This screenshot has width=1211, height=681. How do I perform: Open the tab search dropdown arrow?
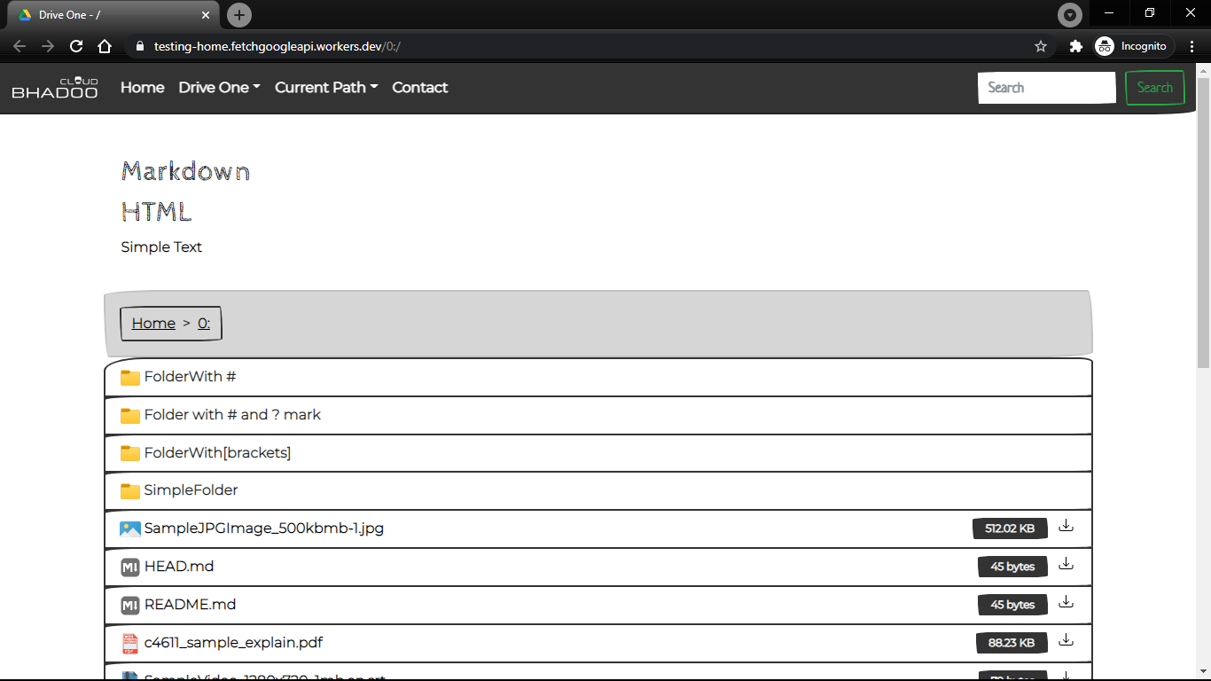tap(1070, 15)
